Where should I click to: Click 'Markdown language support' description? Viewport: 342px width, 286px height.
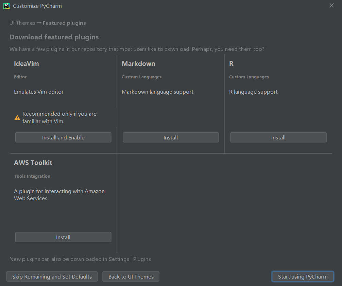click(x=157, y=92)
